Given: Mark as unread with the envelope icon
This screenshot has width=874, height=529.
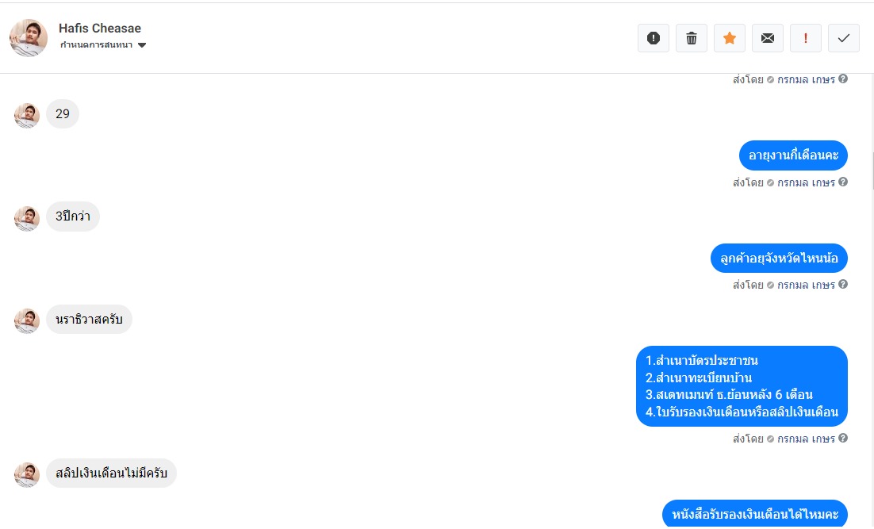Looking at the screenshot, I should tap(768, 38).
